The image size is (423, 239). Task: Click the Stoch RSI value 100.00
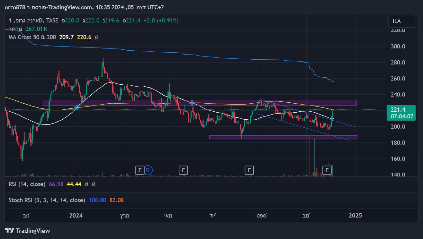97,200
